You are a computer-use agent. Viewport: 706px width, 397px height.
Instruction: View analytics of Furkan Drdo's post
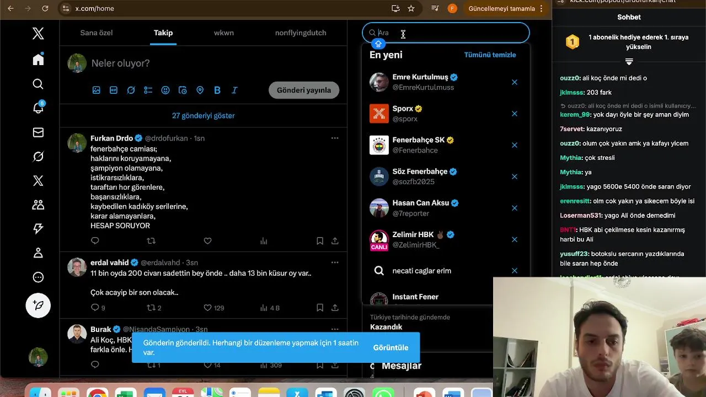[264, 241]
